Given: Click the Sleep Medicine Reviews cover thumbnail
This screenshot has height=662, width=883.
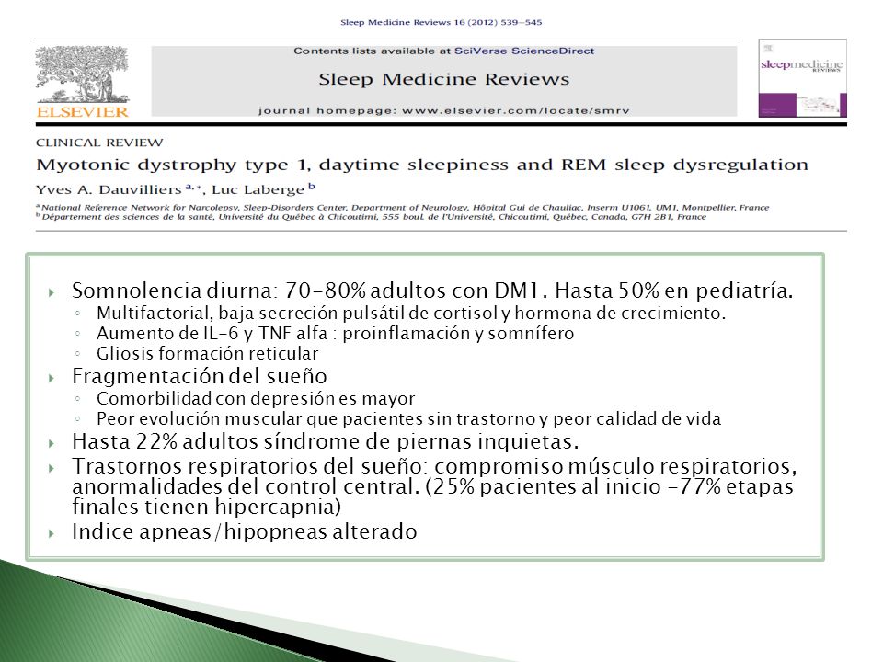Looking at the screenshot, I should (802, 77).
